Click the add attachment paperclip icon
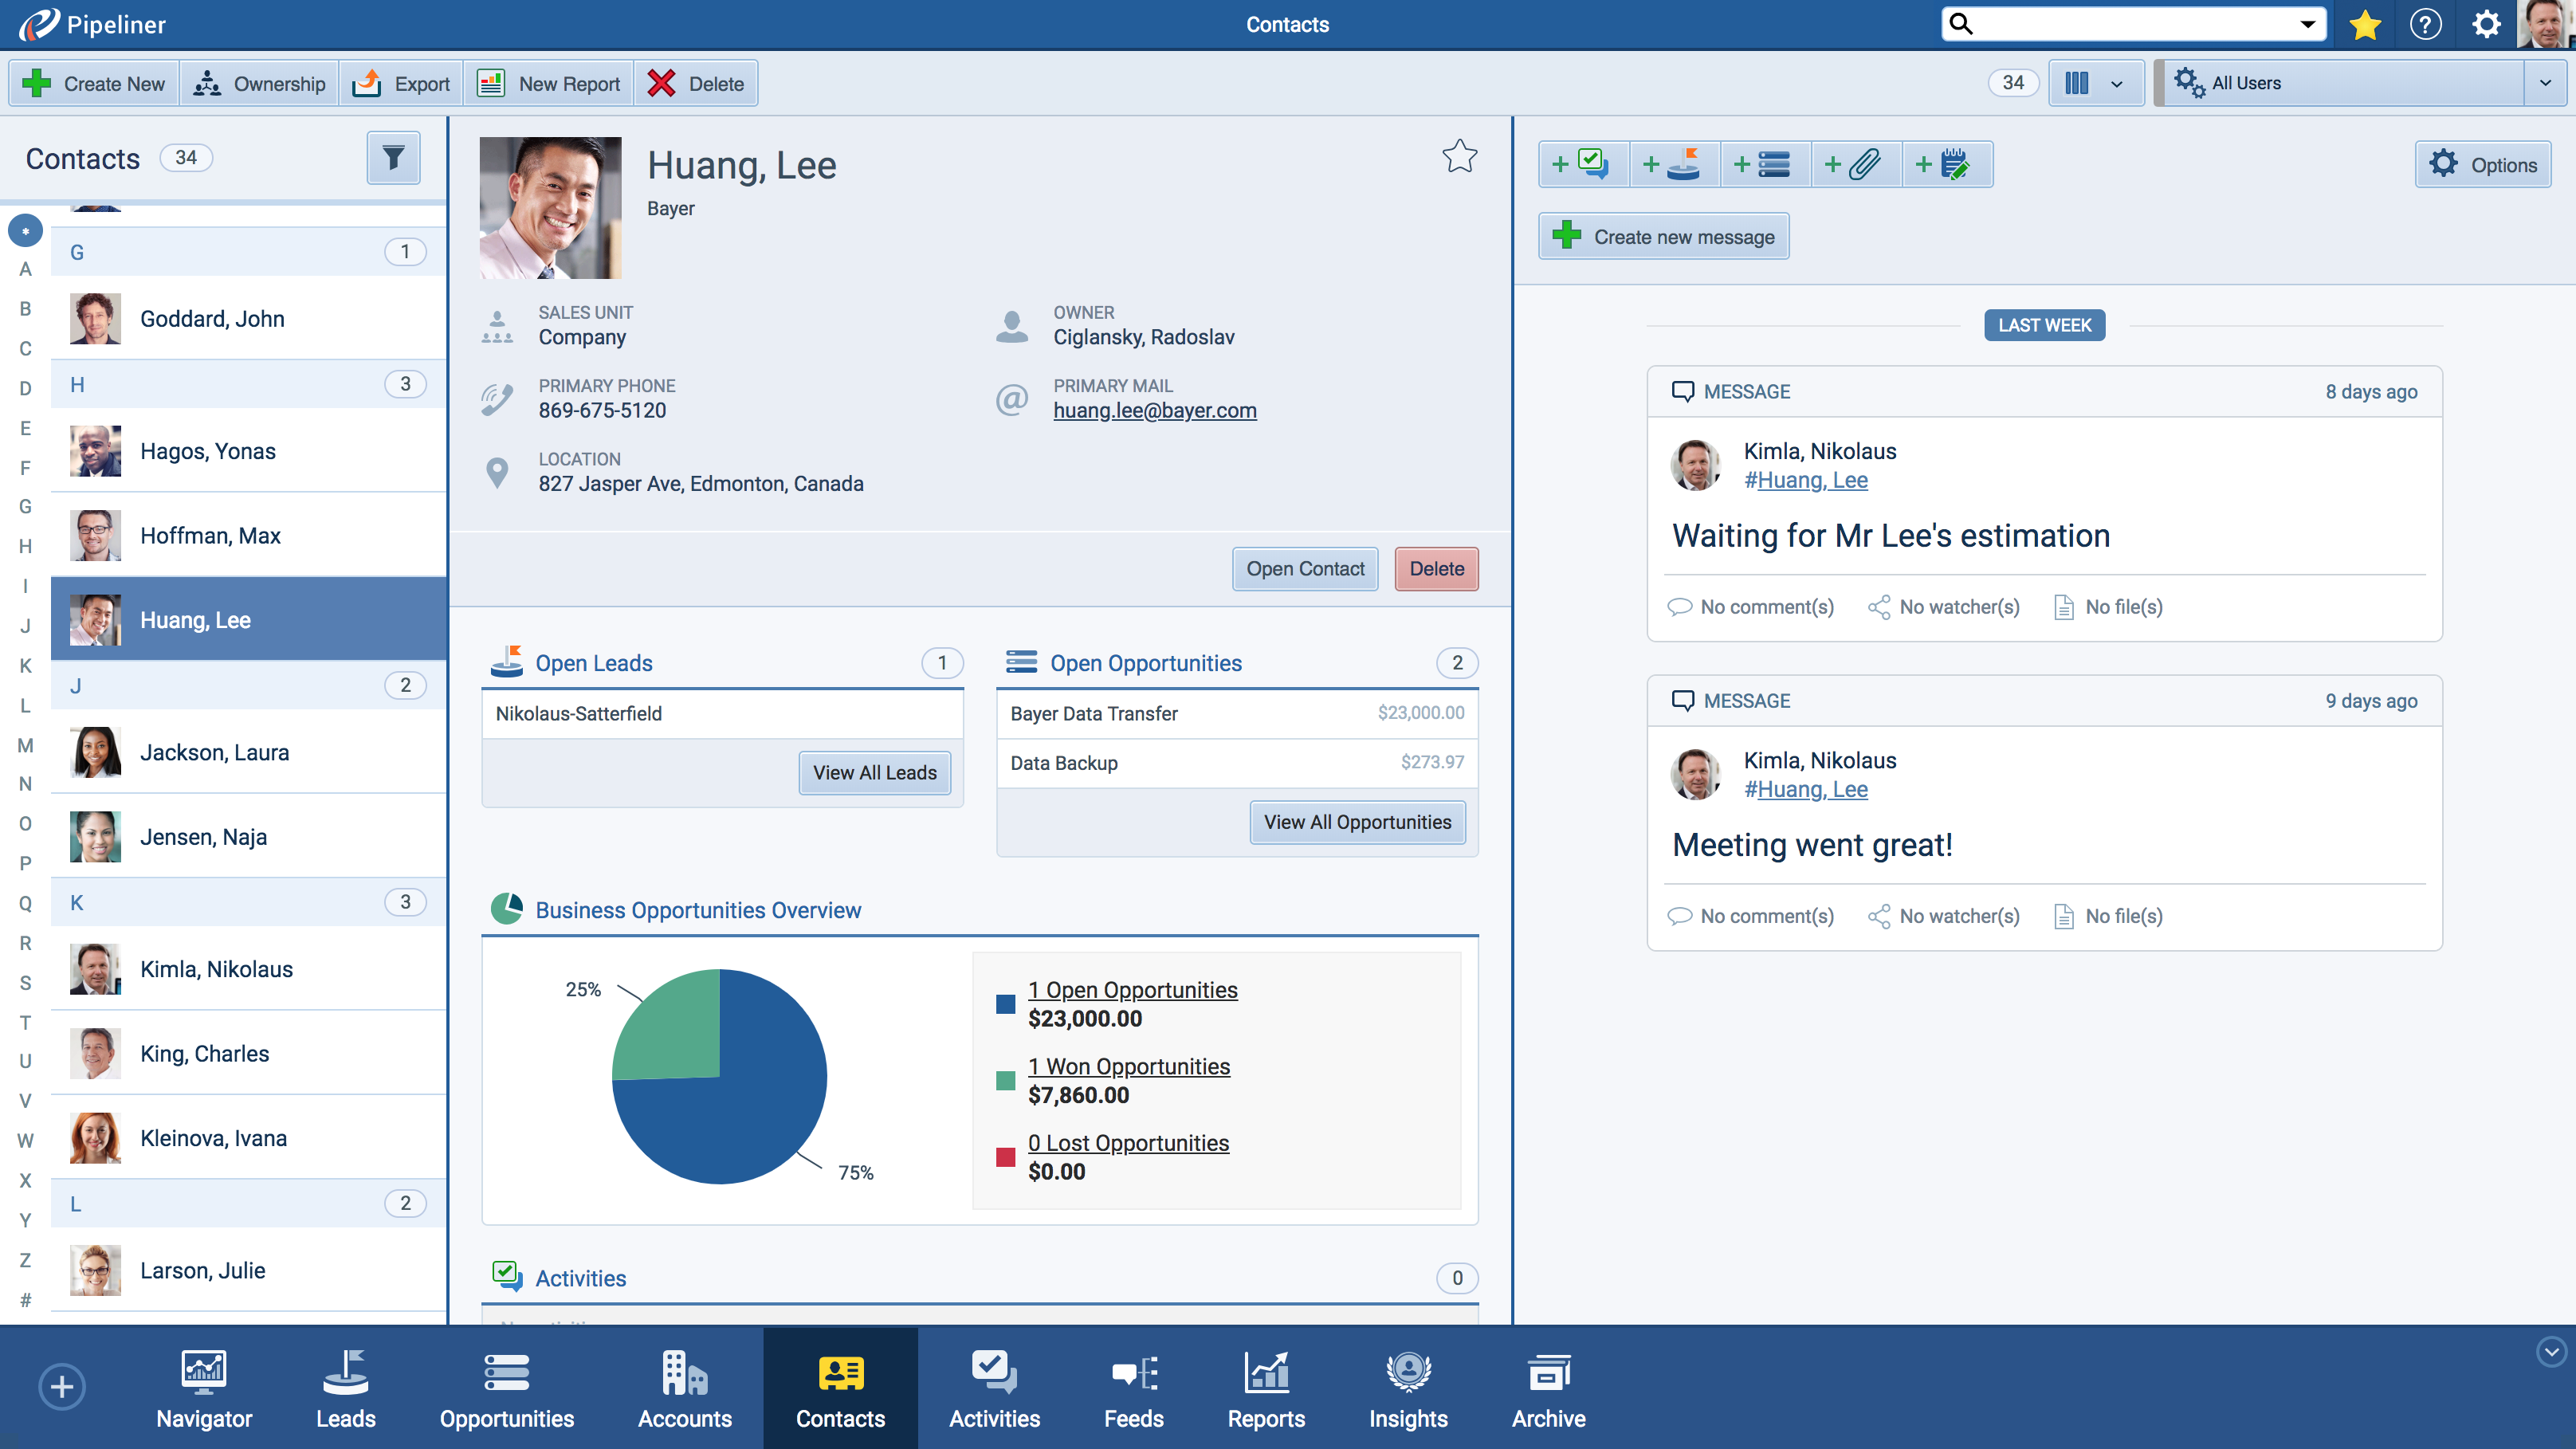The height and width of the screenshot is (1449, 2576). (x=1856, y=164)
